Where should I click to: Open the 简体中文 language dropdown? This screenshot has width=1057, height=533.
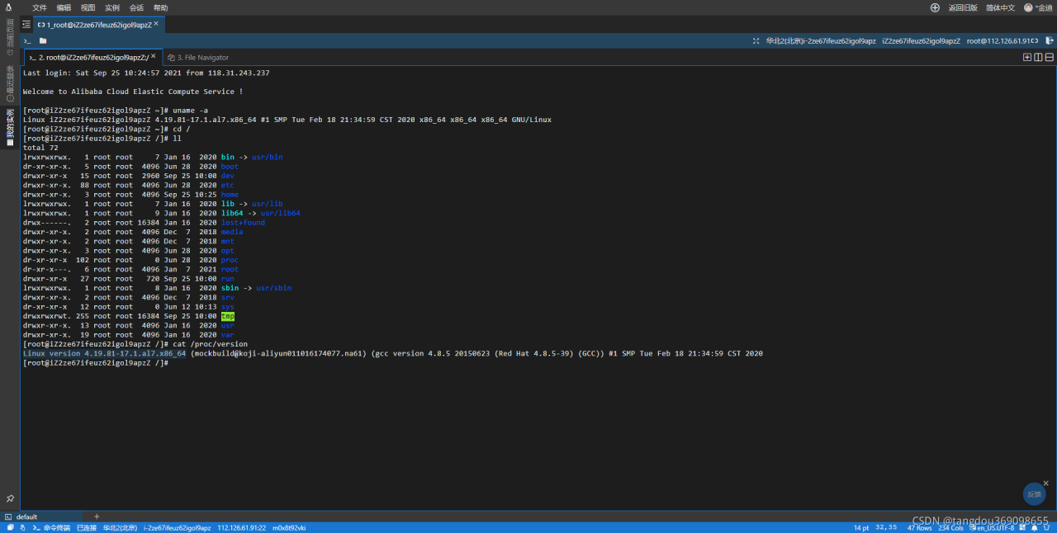[1000, 7]
